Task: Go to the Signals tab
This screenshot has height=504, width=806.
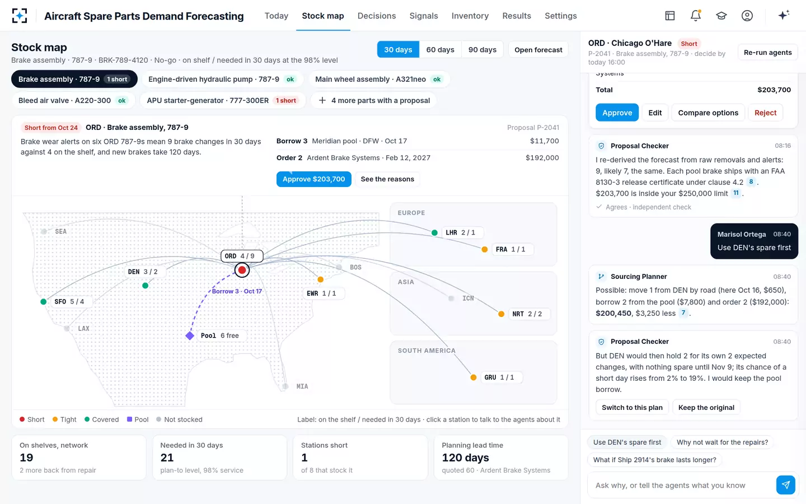Action: click(x=424, y=16)
